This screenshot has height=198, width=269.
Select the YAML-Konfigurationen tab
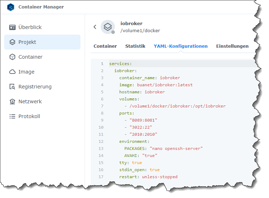click(180, 46)
